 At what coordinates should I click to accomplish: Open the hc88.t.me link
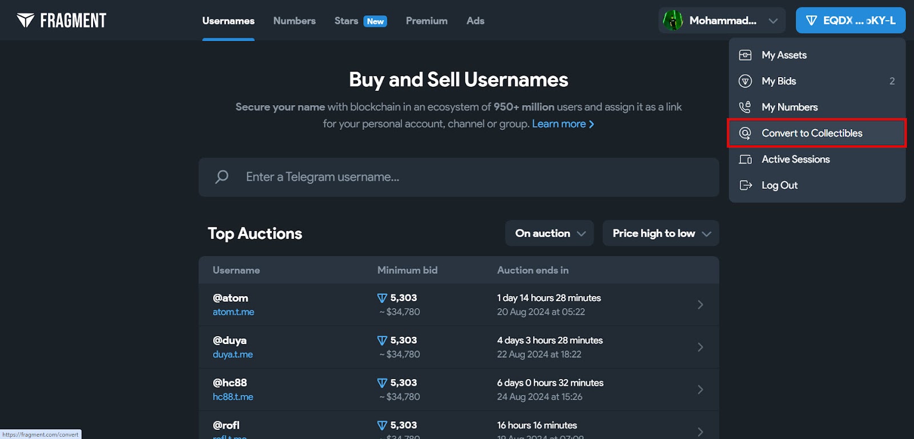[232, 397]
